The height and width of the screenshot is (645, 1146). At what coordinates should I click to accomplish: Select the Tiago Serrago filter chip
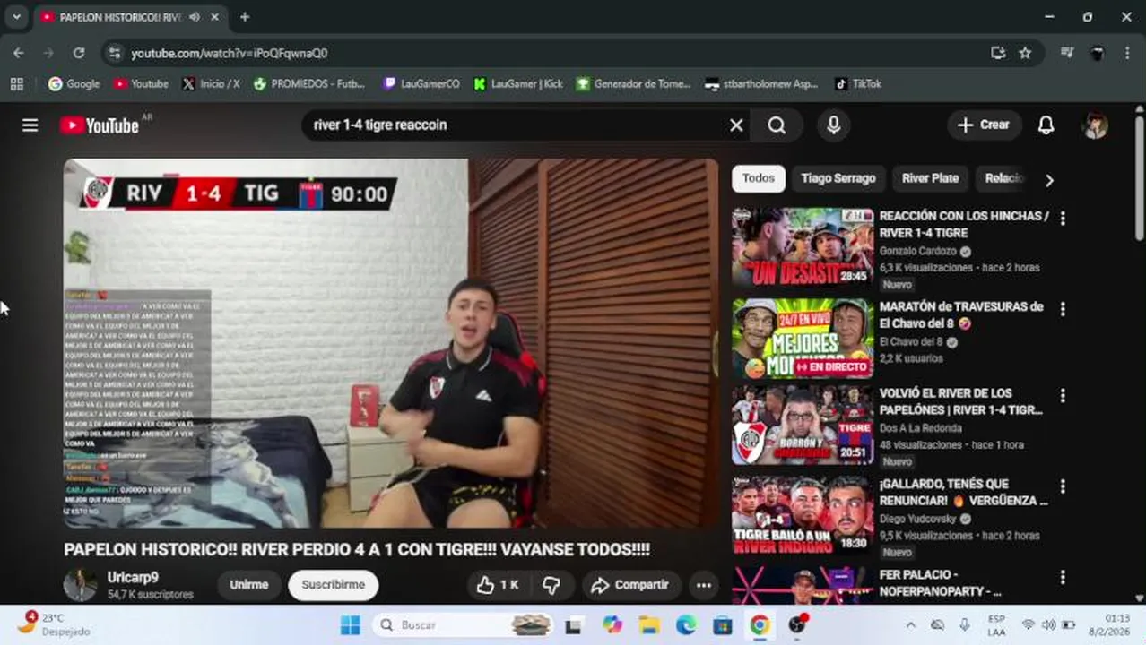coord(838,178)
